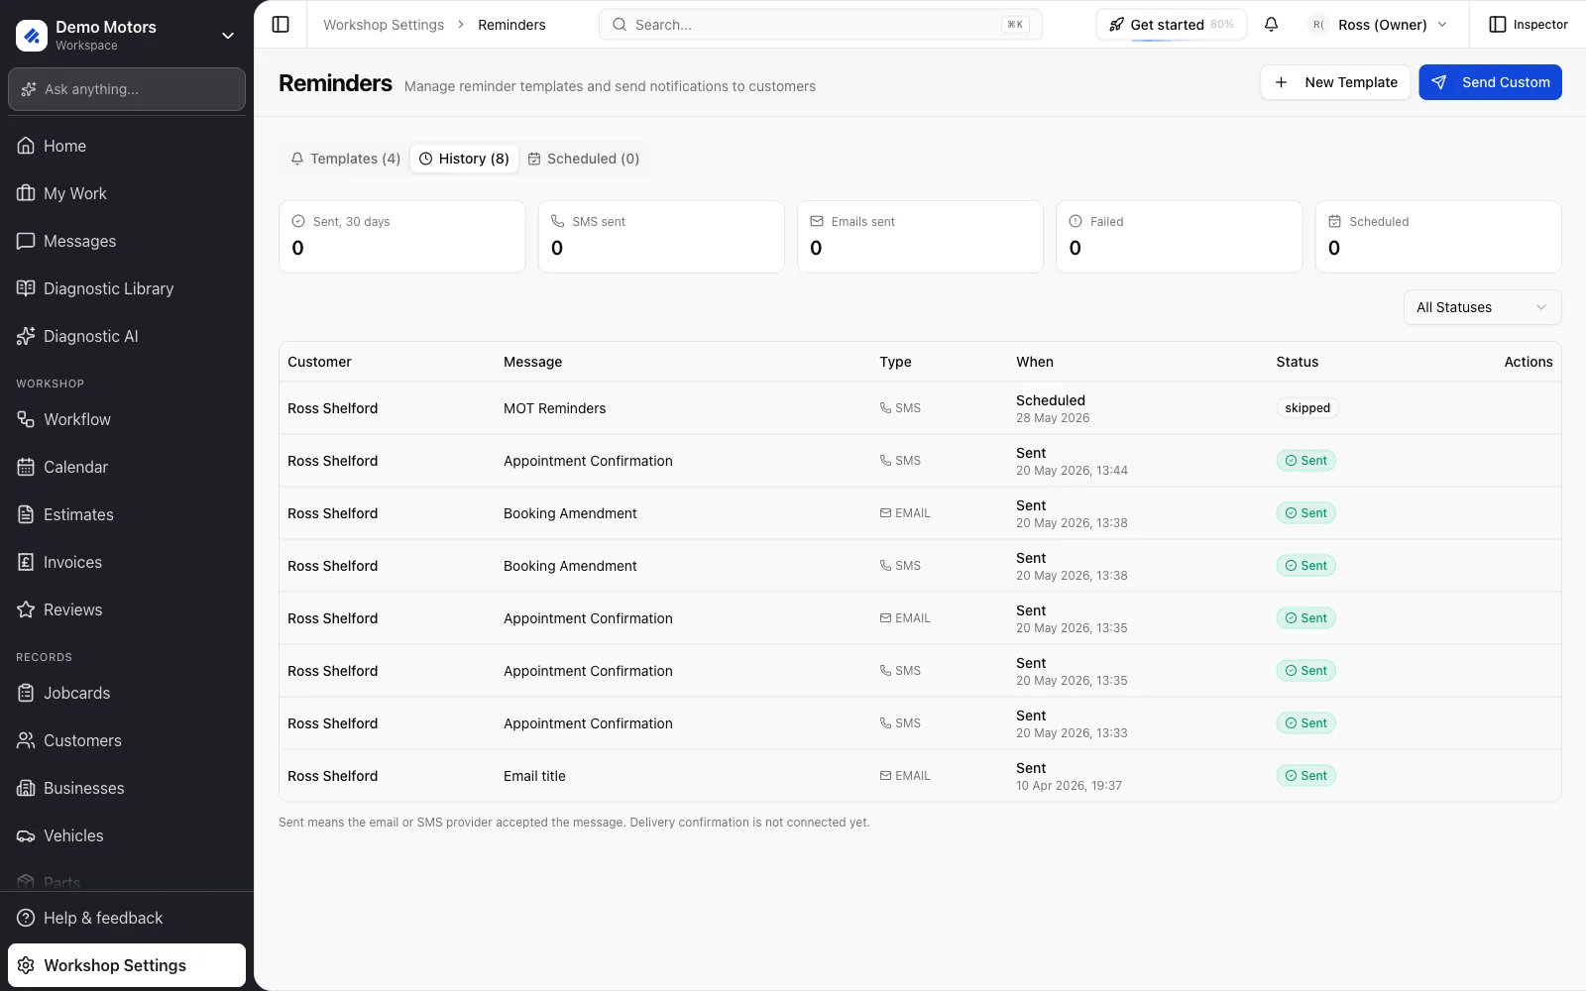
Task: Open Messages in sidebar
Action: (x=127, y=241)
